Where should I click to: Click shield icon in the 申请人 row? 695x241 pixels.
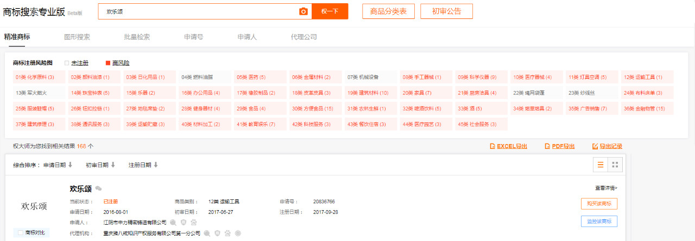pyautogui.click(x=184, y=222)
